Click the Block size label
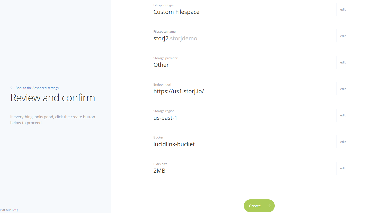 (x=161, y=164)
